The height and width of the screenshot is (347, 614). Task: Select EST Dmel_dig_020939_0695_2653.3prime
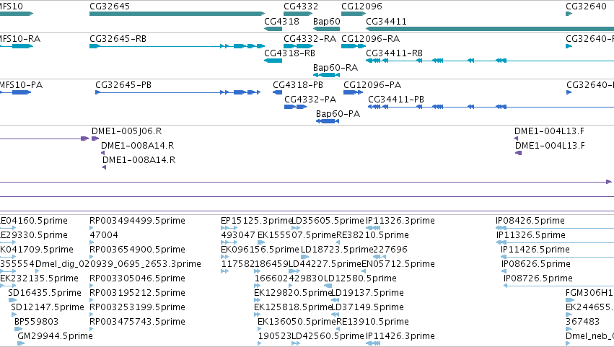click(x=118, y=264)
